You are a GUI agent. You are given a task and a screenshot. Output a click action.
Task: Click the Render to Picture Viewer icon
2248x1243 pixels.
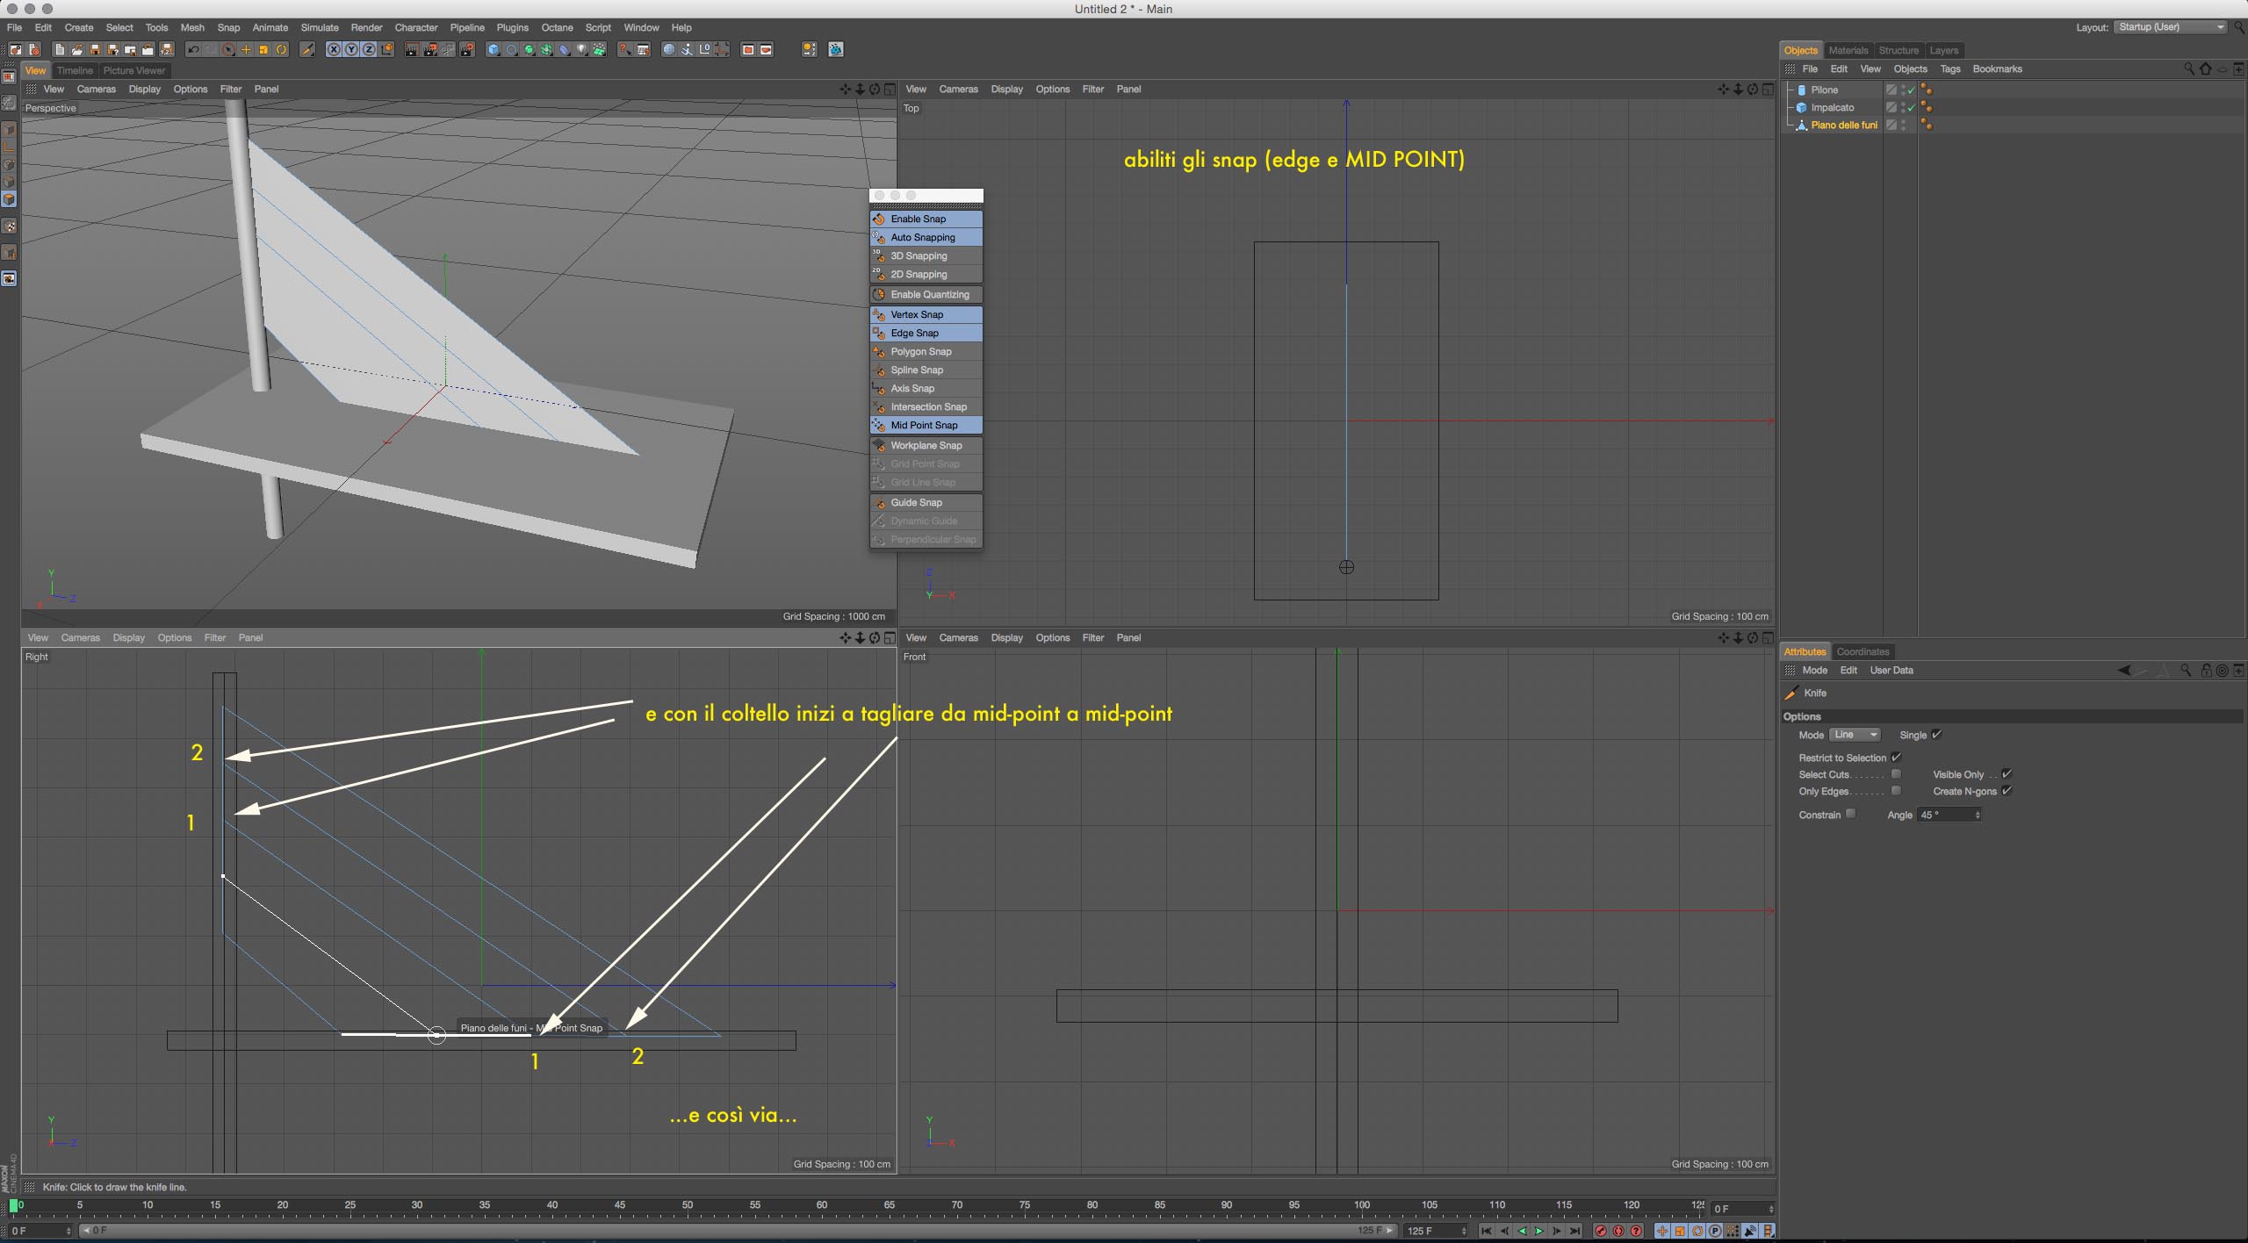pos(429,50)
